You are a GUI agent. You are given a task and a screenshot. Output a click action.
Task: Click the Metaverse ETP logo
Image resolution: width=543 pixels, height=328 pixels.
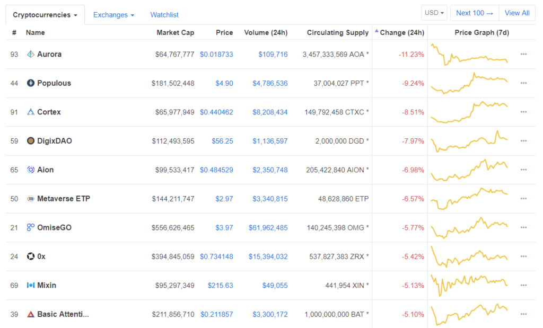click(x=31, y=199)
